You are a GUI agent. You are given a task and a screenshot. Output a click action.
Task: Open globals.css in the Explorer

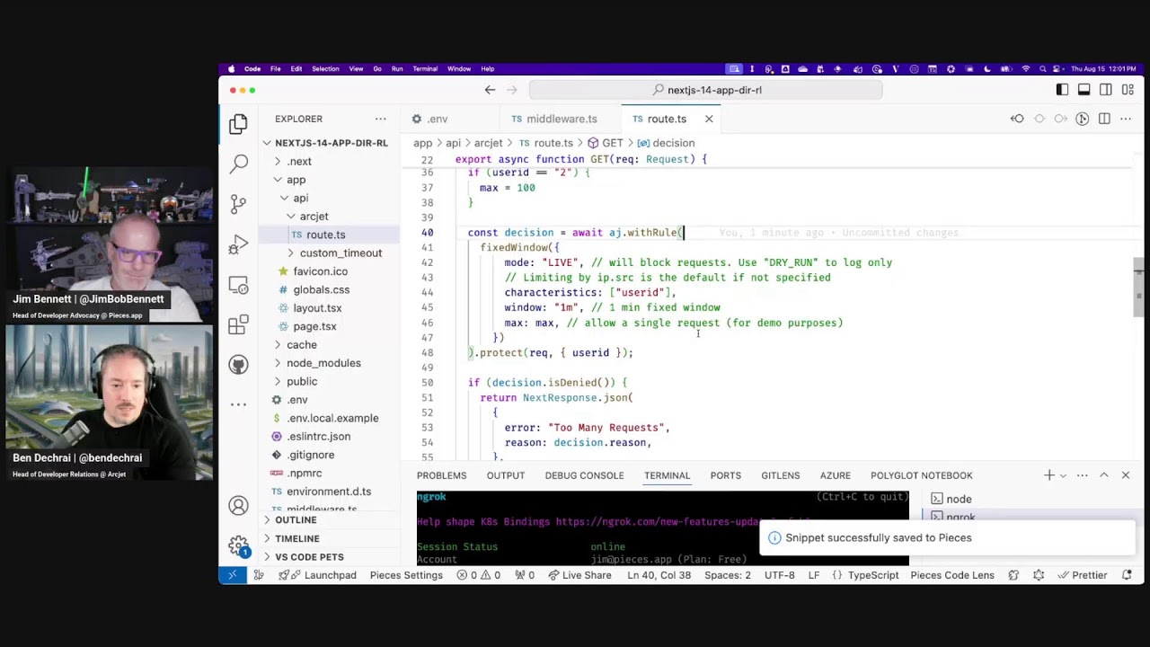[x=321, y=289]
